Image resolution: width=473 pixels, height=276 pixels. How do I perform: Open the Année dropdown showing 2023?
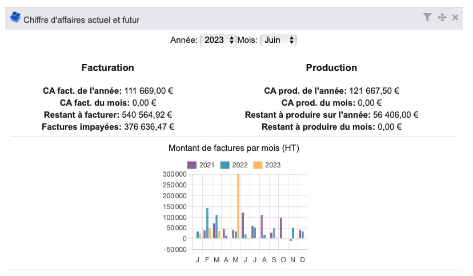[218, 40]
